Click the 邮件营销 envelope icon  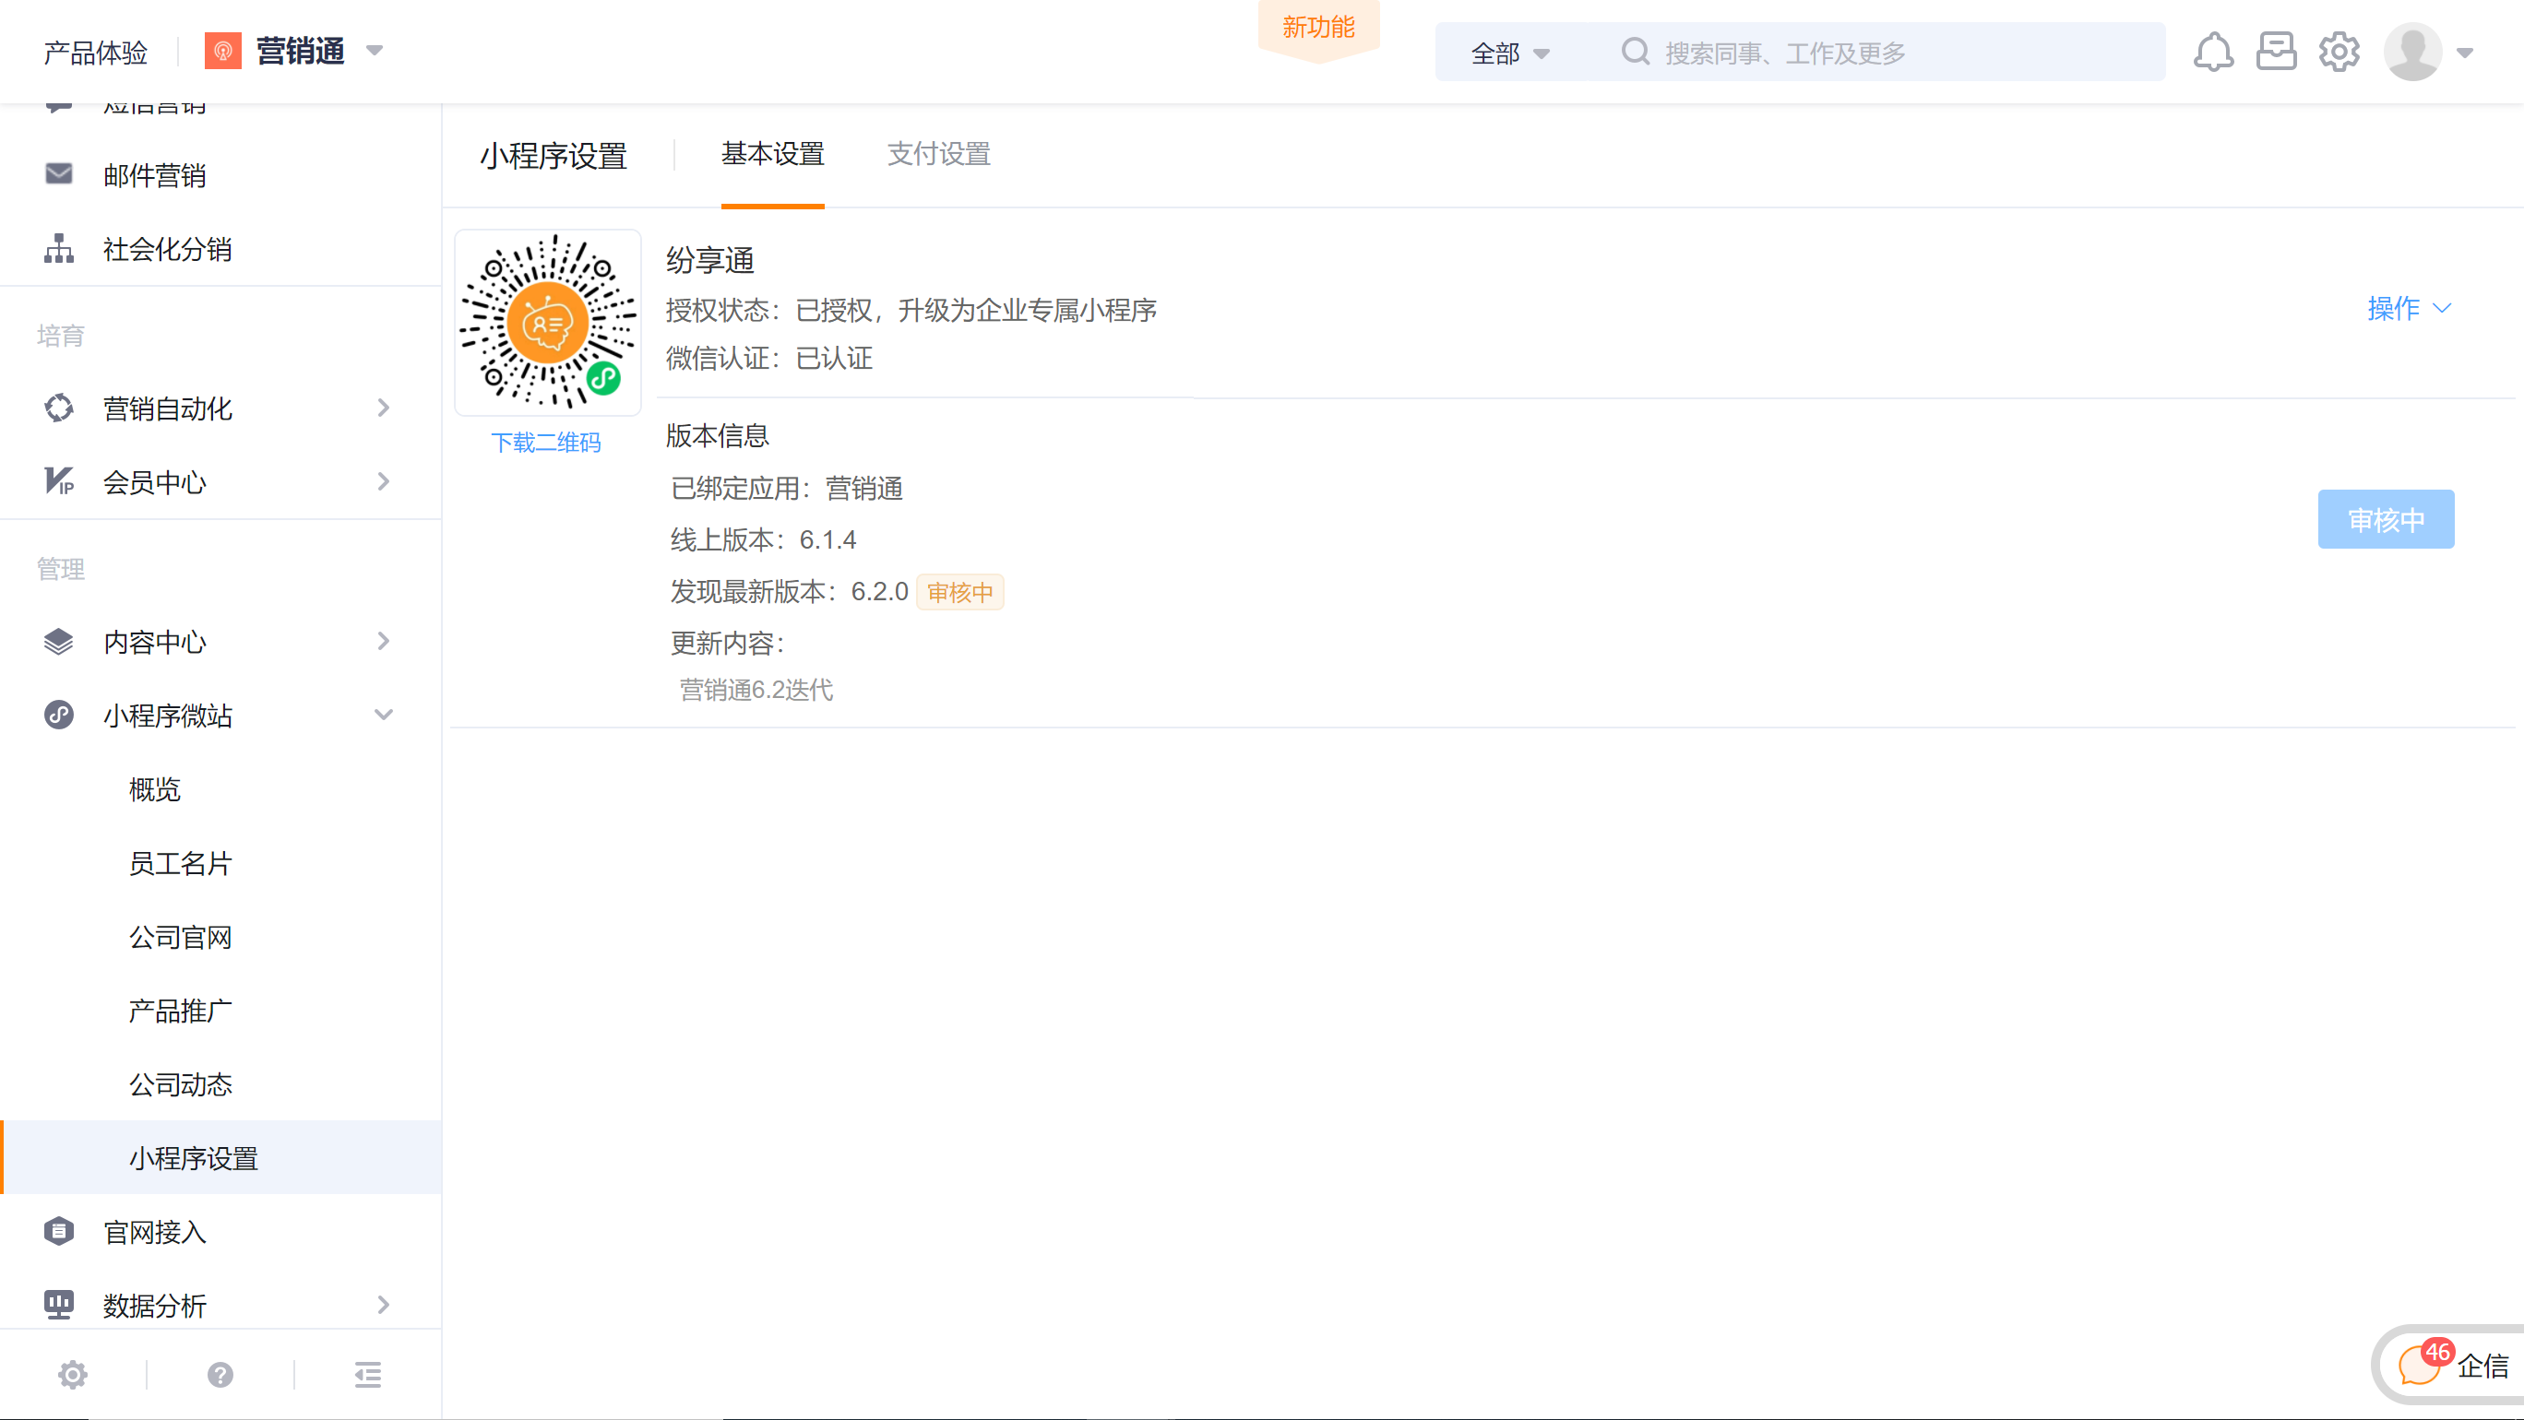tap(59, 174)
